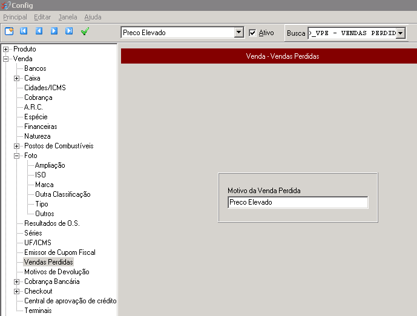Image resolution: width=417 pixels, height=316 pixels.
Task: Expand the Cobrança Bancária node
Action: [x=16, y=282]
